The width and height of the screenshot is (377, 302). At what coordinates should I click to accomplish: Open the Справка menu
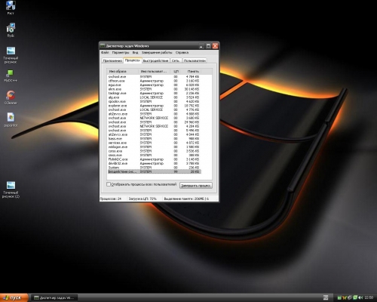(x=182, y=53)
